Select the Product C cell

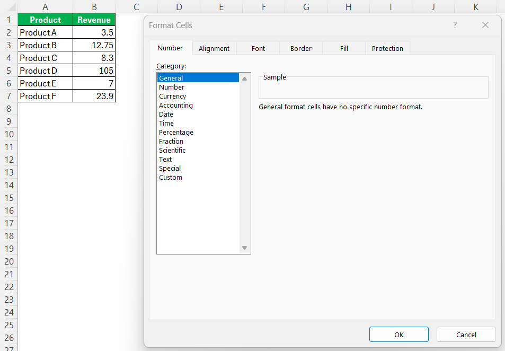point(46,58)
